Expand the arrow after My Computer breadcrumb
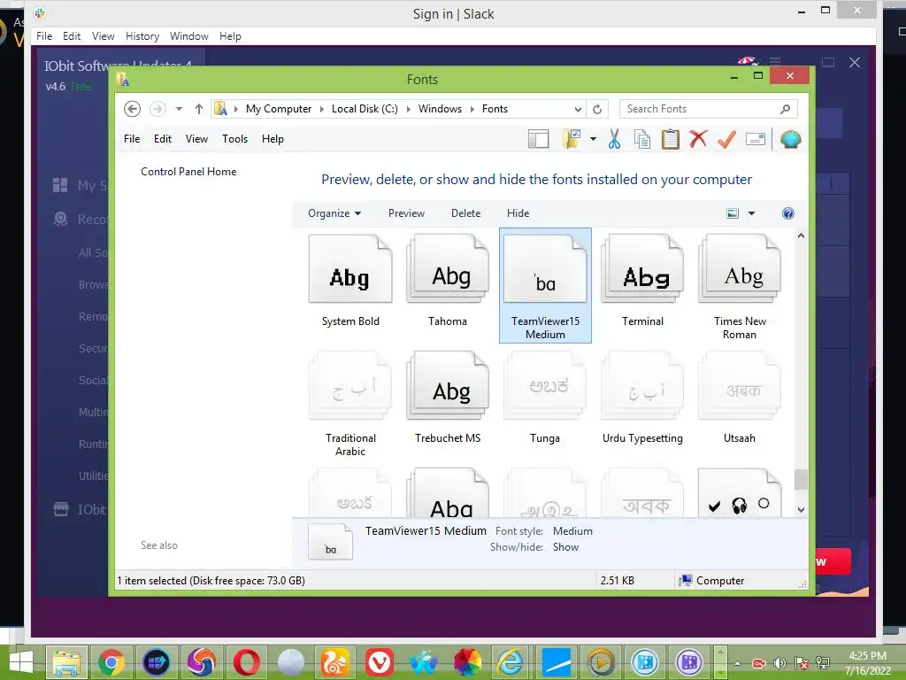The image size is (906, 680). (x=321, y=109)
